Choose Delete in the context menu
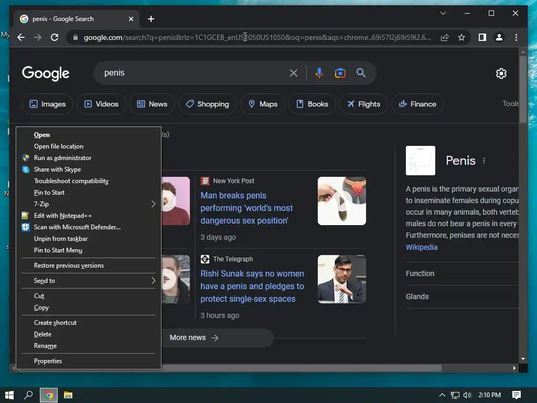 pyautogui.click(x=88, y=334)
